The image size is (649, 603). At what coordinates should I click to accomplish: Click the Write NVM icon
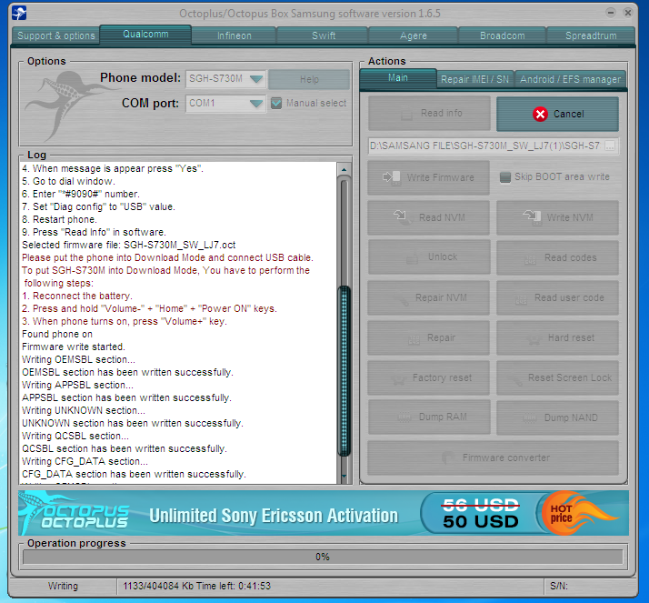[533, 217]
